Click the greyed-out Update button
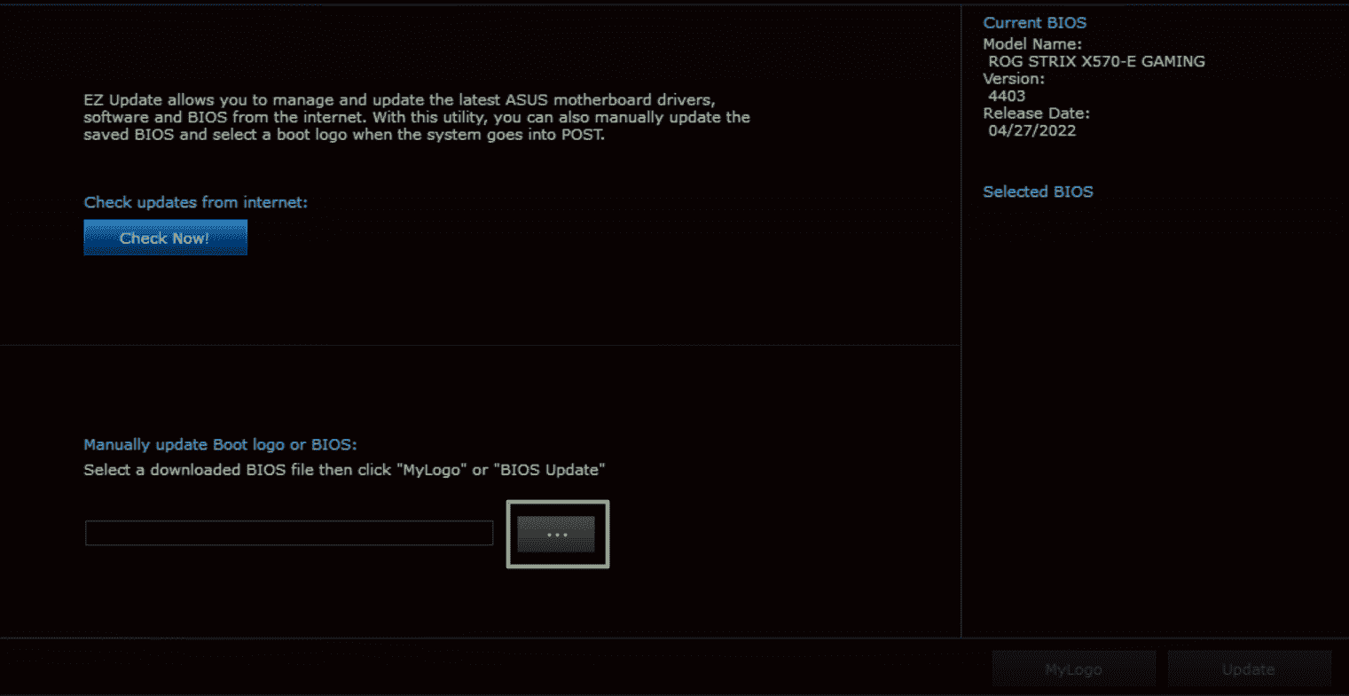The width and height of the screenshot is (1349, 696). [1249, 669]
